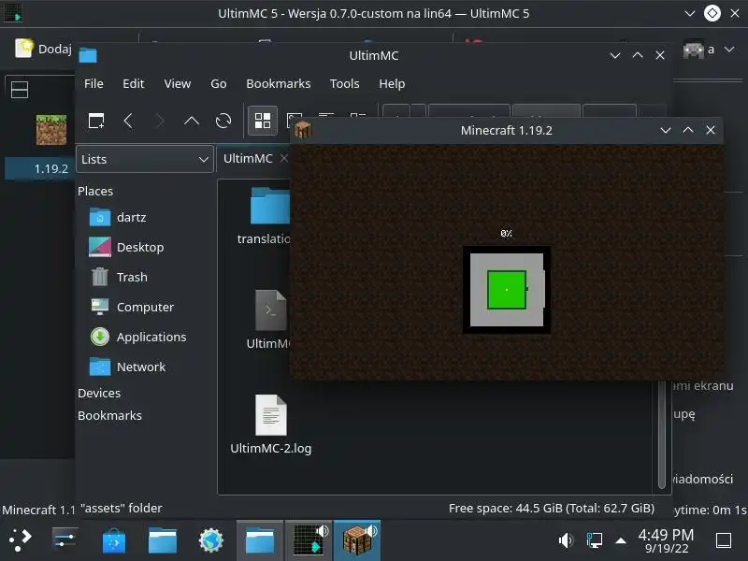Open the File menu
Viewport: 748px width, 561px height.
tap(93, 83)
